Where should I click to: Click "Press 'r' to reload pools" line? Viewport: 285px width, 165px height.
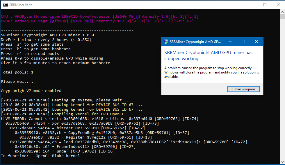point(30,54)
